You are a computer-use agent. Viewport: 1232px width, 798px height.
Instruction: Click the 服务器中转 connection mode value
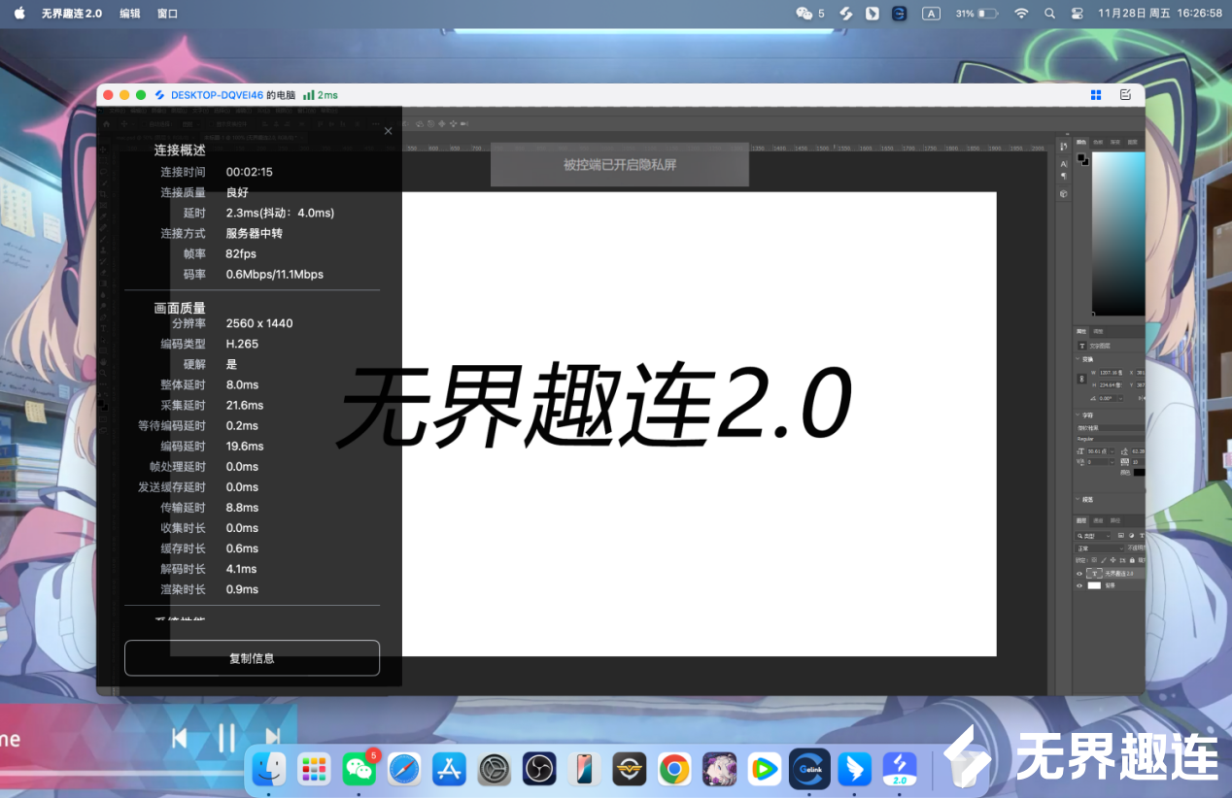pos(255,233)
